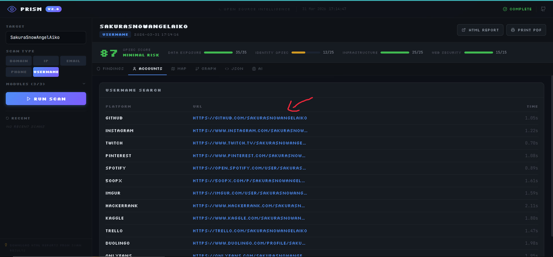Select the Email scan type
Screen dimensions: 553x257
[73, 61]
